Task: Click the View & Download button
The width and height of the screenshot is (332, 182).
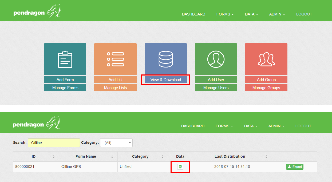Action: pos(165,80)
